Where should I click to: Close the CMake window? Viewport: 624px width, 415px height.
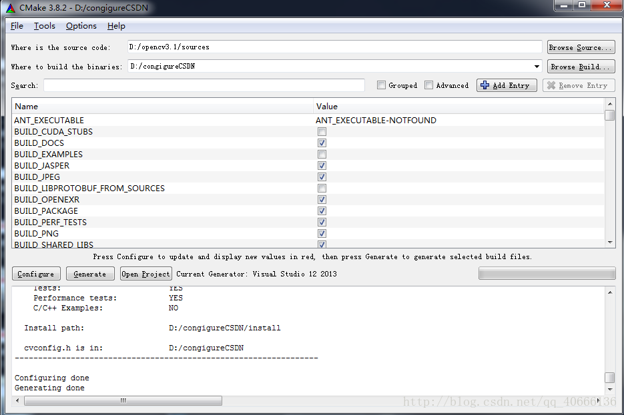point(607,5)
